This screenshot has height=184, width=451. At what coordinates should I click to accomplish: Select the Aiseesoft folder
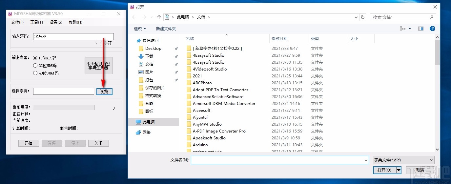(202, 111)
